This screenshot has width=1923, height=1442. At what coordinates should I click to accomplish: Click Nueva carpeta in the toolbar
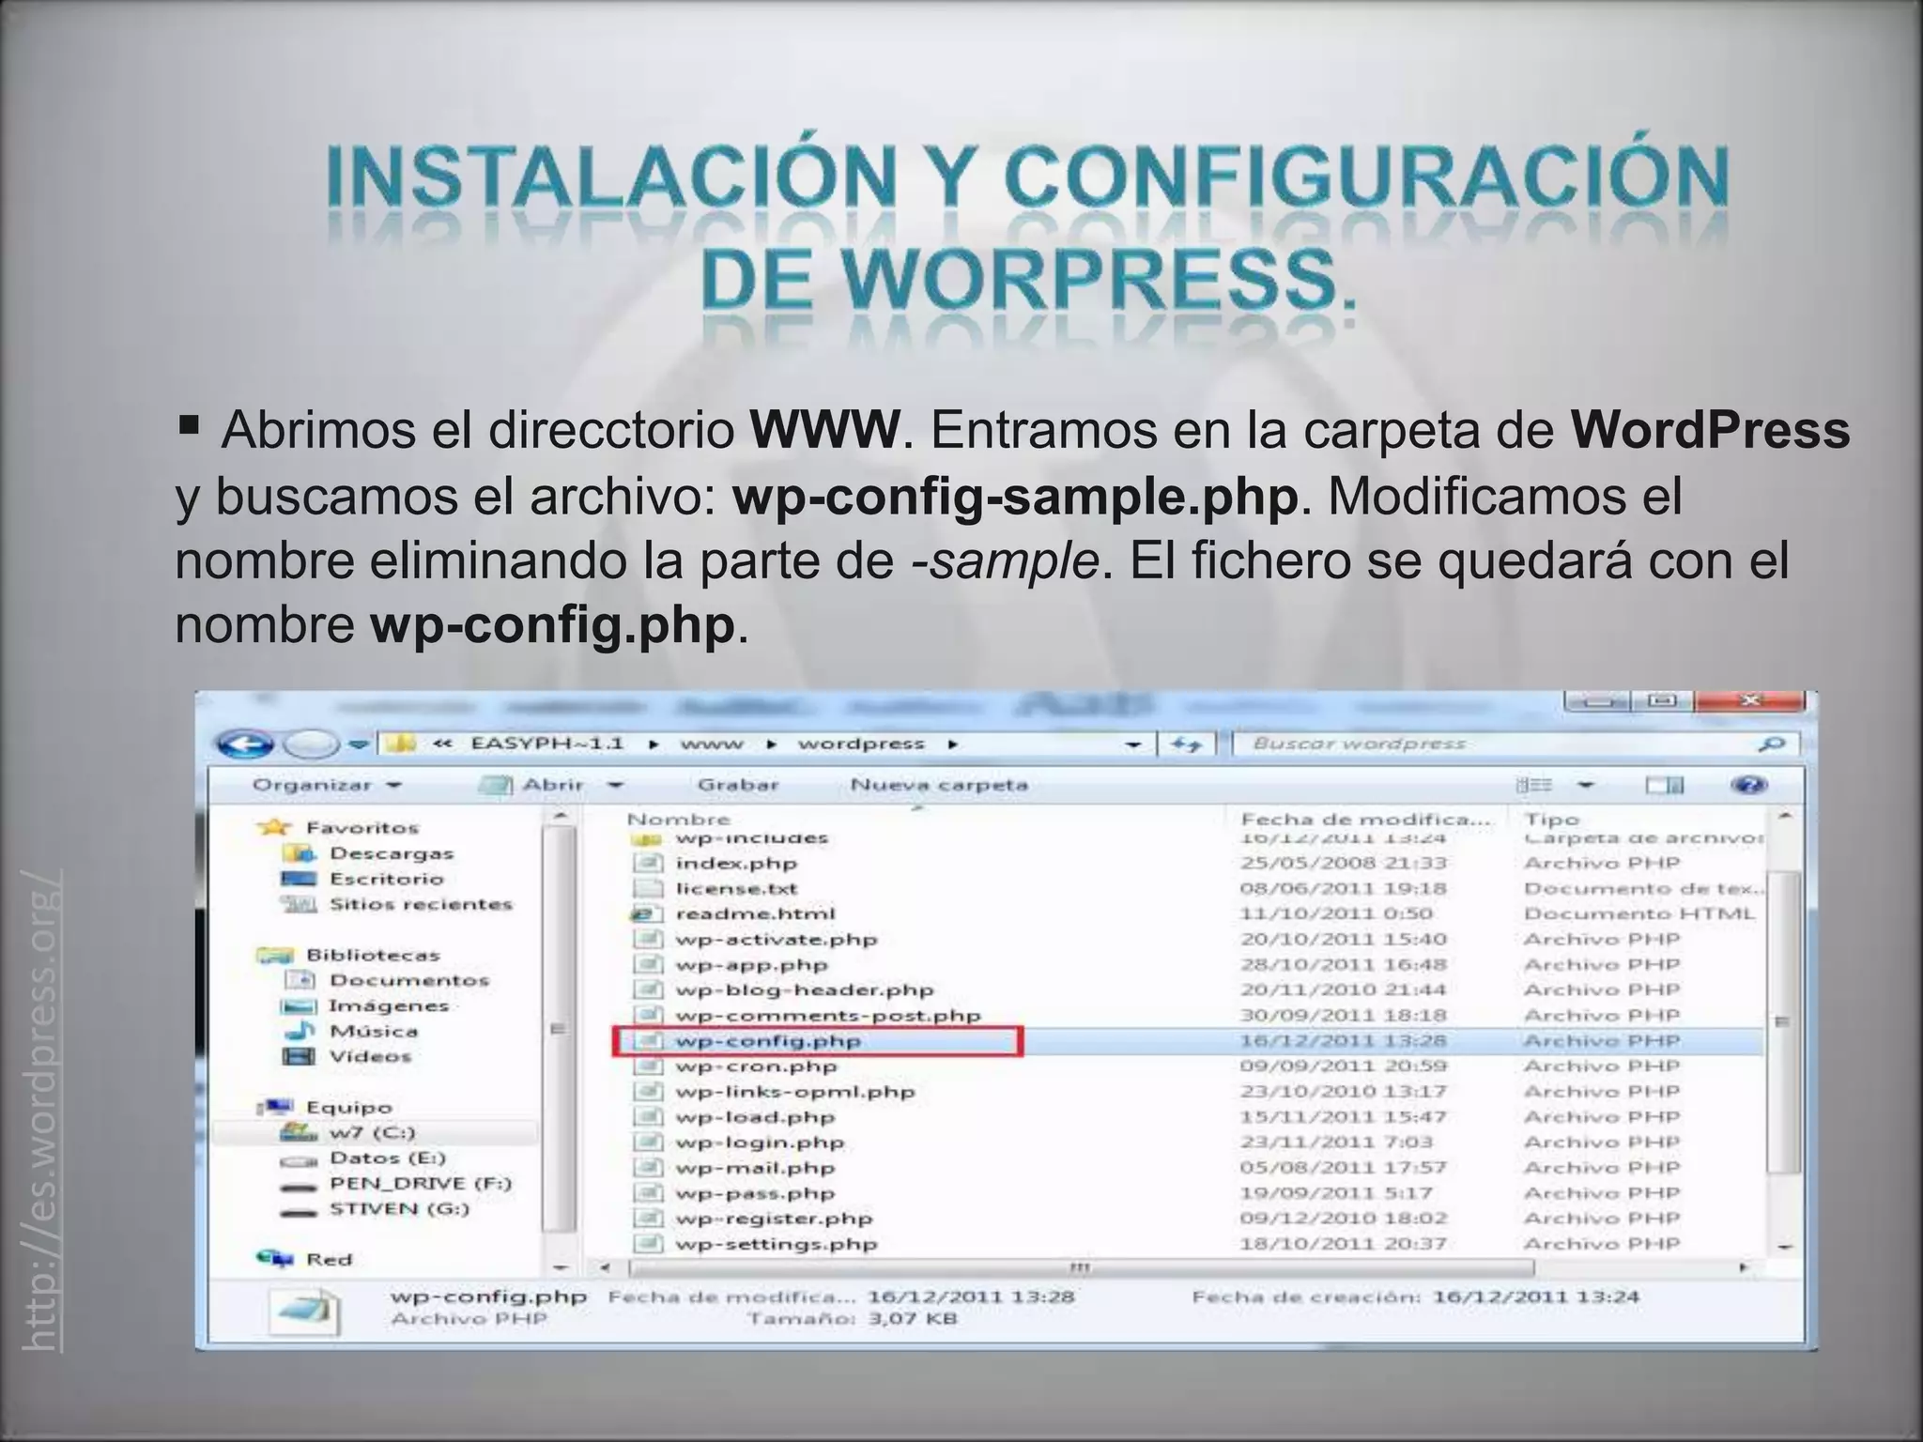point(939,785)
